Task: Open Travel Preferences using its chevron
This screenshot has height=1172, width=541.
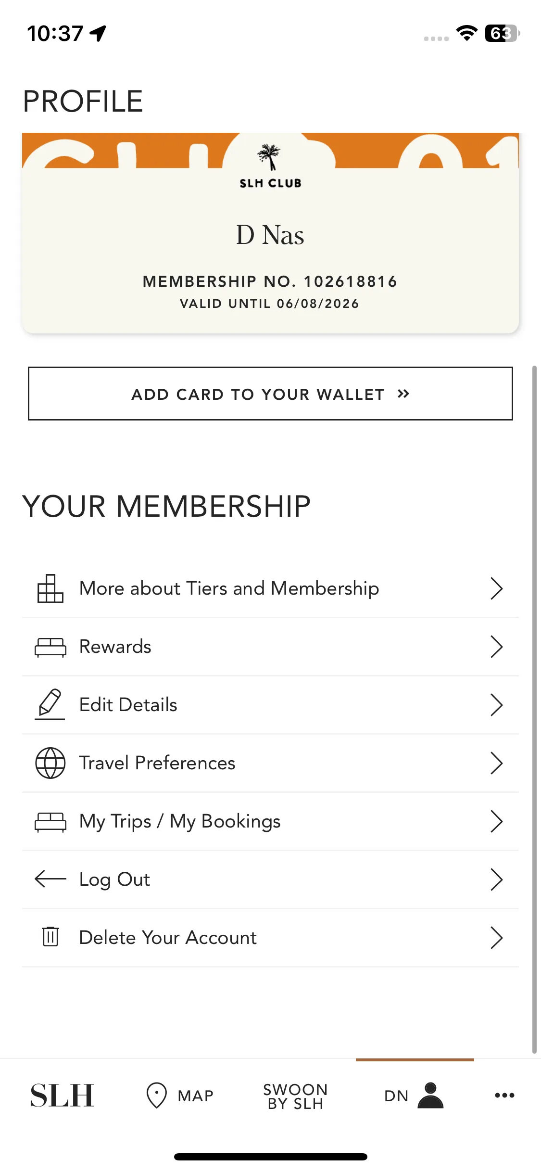Action: pyautogui.click(x=497, y=763)
